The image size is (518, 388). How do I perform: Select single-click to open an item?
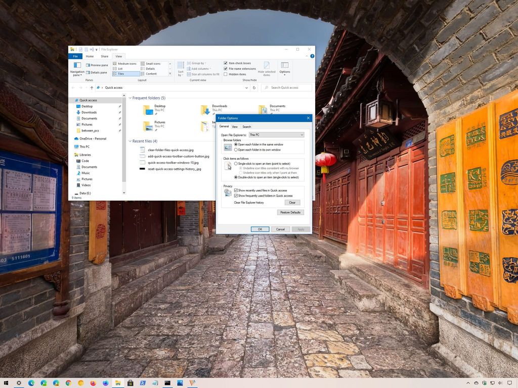pyautogui.click(x=236, y=165)
